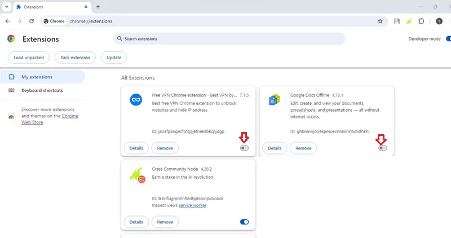Viewport: 451px width, 238px height.
Task: Click the Load unpacked button
Action: (x=29, y=58)
